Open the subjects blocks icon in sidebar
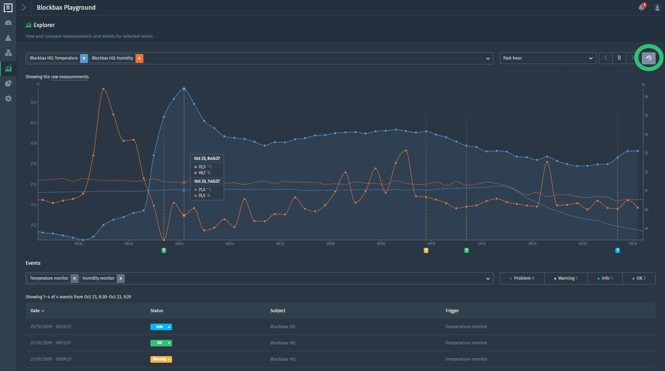The image size is (665, 371). coord(8,53)
